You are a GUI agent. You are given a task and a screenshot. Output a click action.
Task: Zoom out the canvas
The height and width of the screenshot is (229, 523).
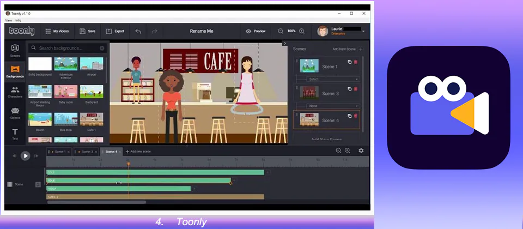[x=281, y=31]
